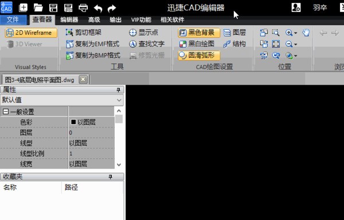Click the save-as icon beside save
344x220 pixels.
(x=68, y=8)
